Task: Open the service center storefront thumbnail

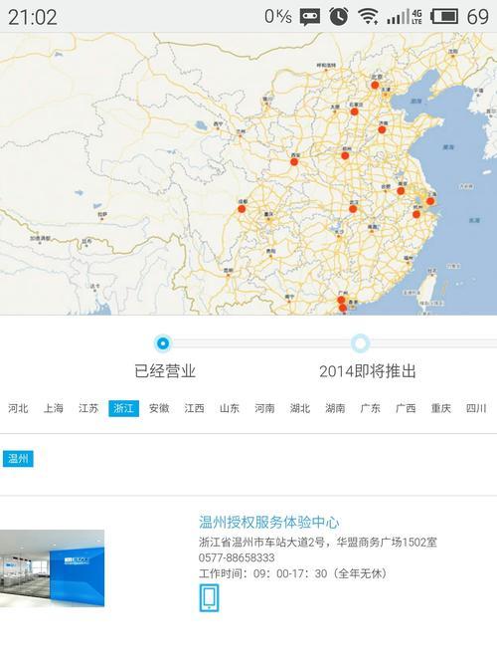Action: [x=53, y=567]
